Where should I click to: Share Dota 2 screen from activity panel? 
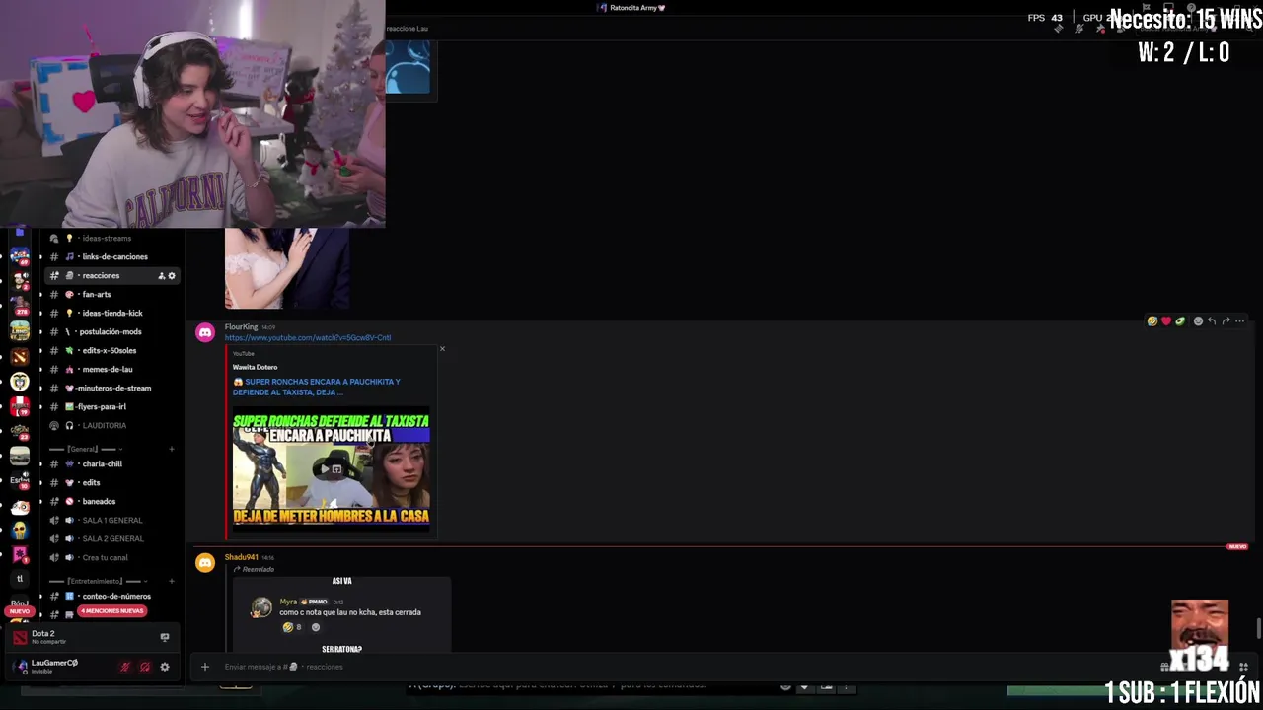pos(165,637)
